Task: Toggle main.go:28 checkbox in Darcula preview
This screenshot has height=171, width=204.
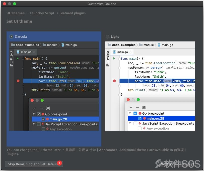Action: (43, 119)
